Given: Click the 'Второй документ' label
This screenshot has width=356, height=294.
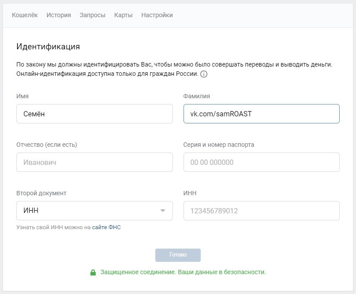Looking at the screenshot, I should 41,193.
